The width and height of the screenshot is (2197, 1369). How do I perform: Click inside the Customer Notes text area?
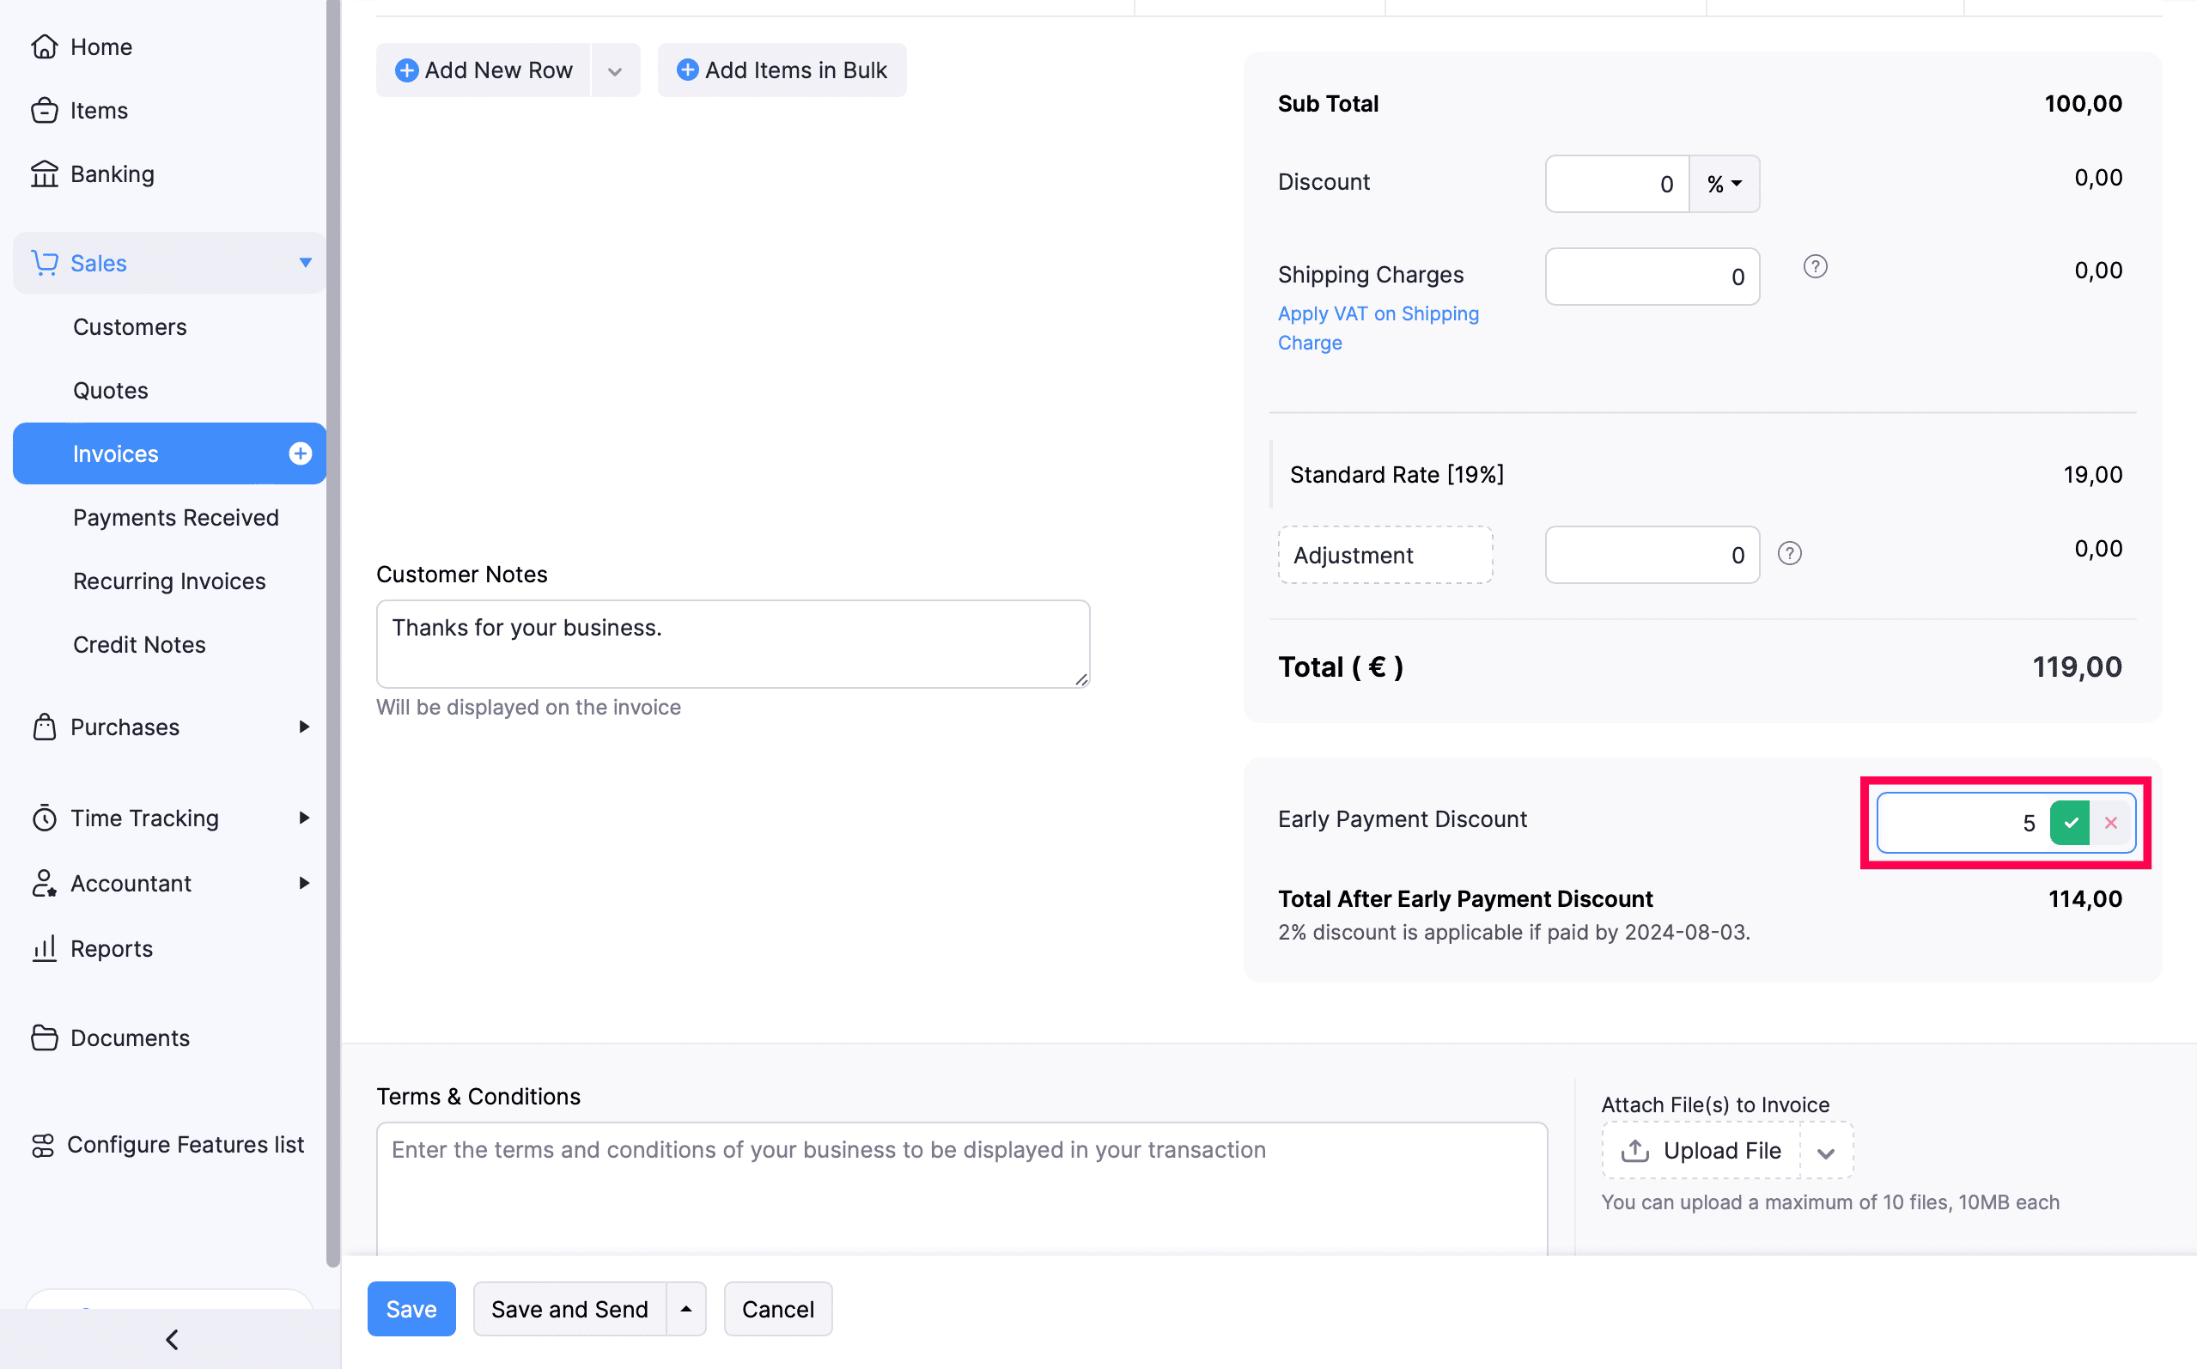(733, 644)
